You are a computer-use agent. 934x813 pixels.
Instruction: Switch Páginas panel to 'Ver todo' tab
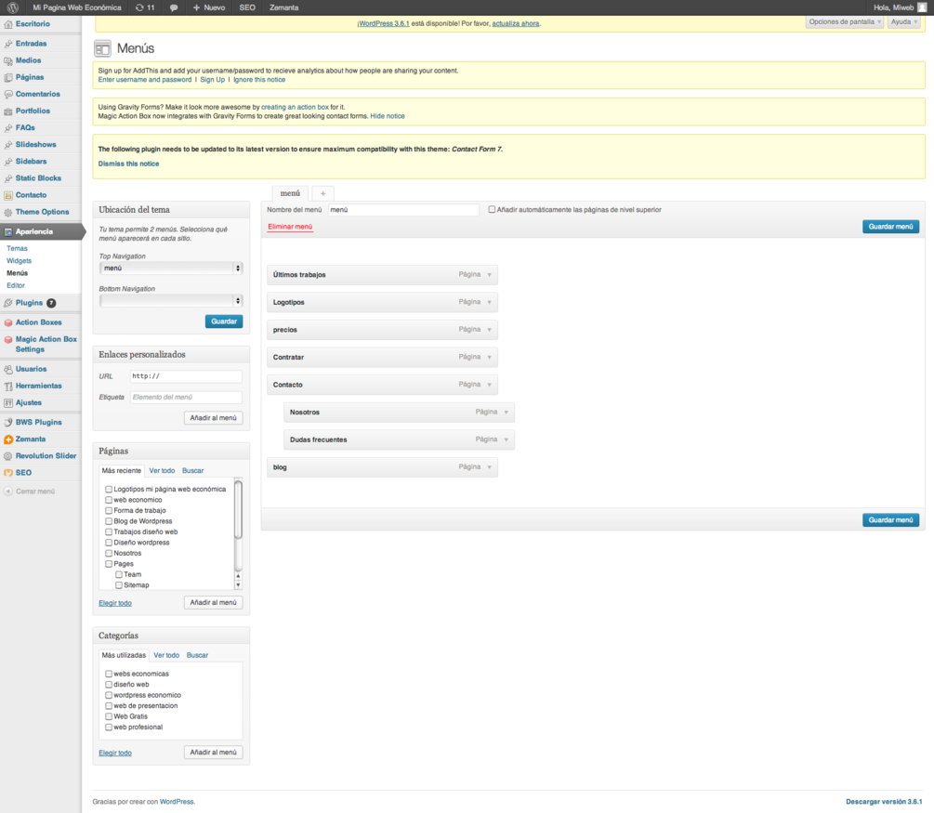point(162,470)
